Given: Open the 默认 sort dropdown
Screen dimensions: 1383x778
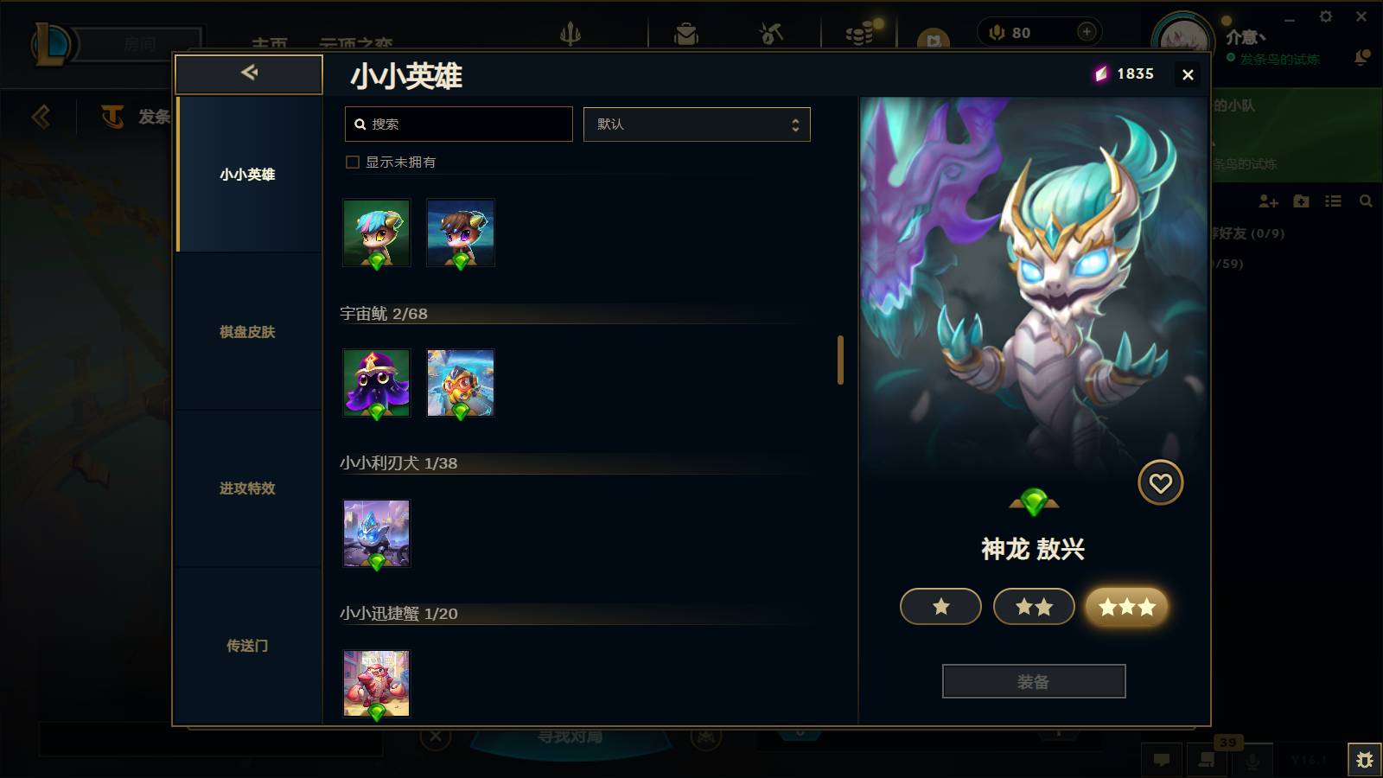Looking at the screenshot, I should 697,124.
